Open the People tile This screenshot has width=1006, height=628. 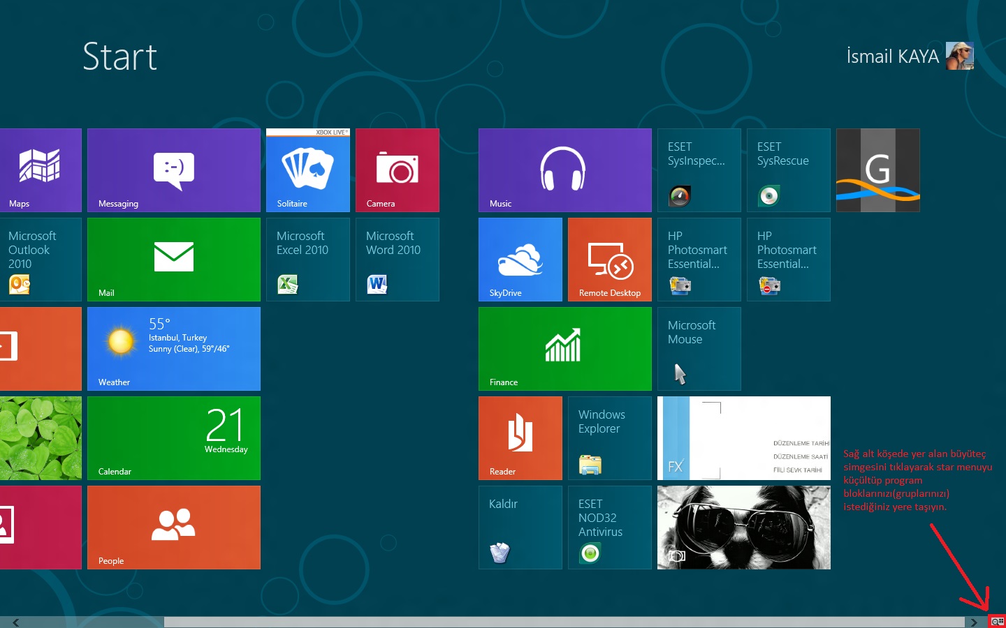pyautogui.click(x=174, y=528)
